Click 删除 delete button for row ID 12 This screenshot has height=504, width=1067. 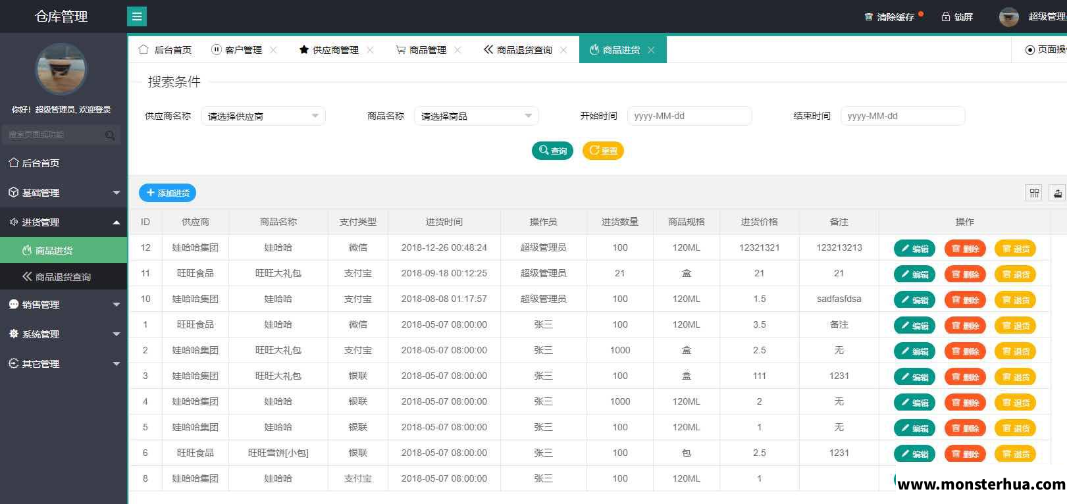pyautogui.click(x=965, y=248)
